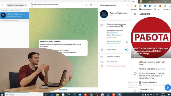The height and width of the screenshot is (96, 171).
Task: Launch Microsoft Edge from taskbar
Action: click(52, 95)
